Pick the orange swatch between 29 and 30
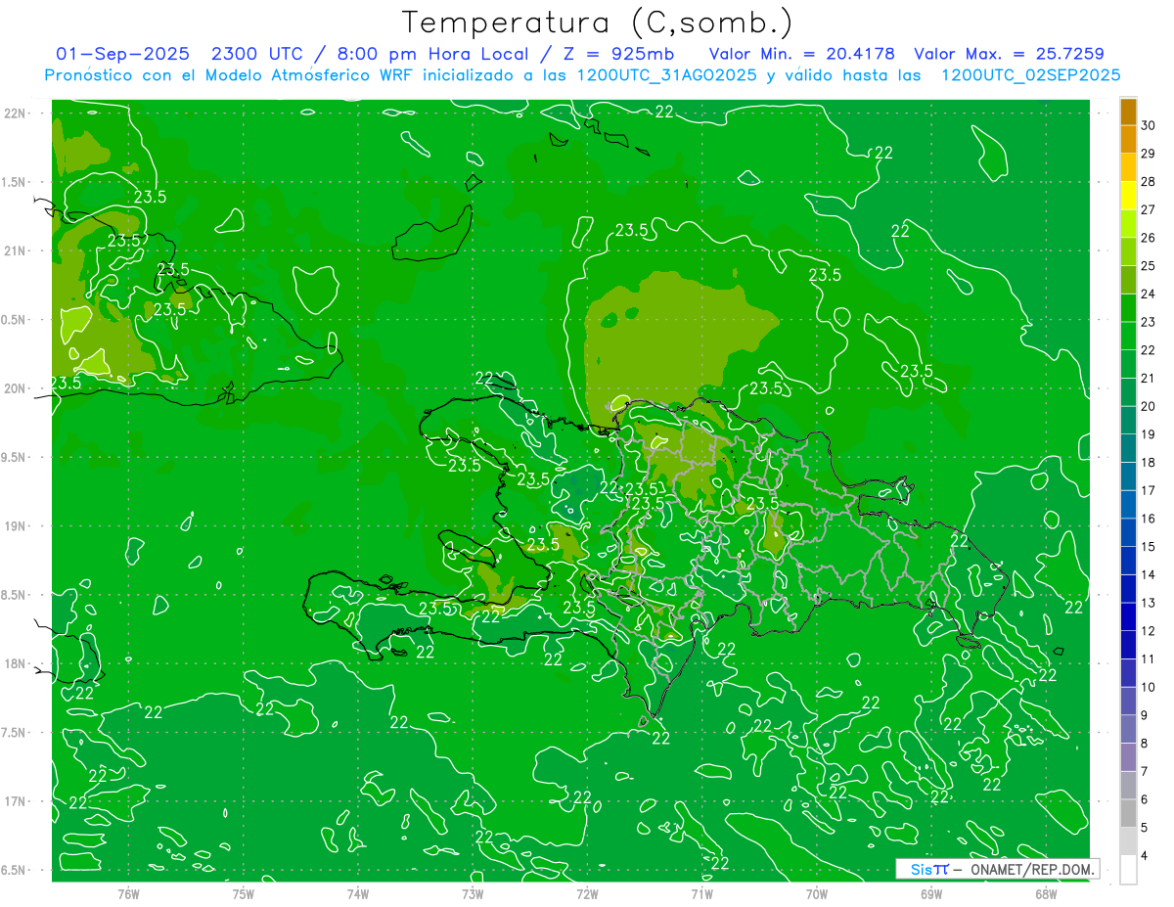This screenshot has height=907, width=1174. coord(1128,139)
